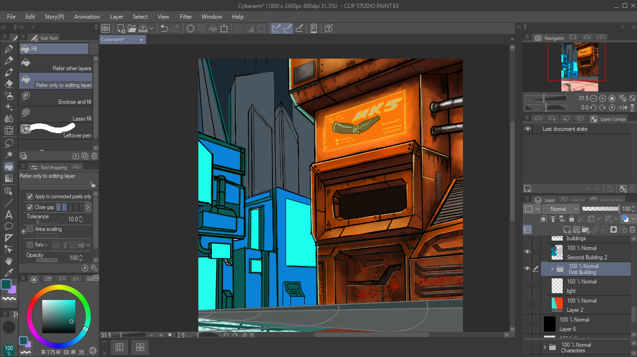
Task: Select the Hand move tool
Action: point(8,261)
